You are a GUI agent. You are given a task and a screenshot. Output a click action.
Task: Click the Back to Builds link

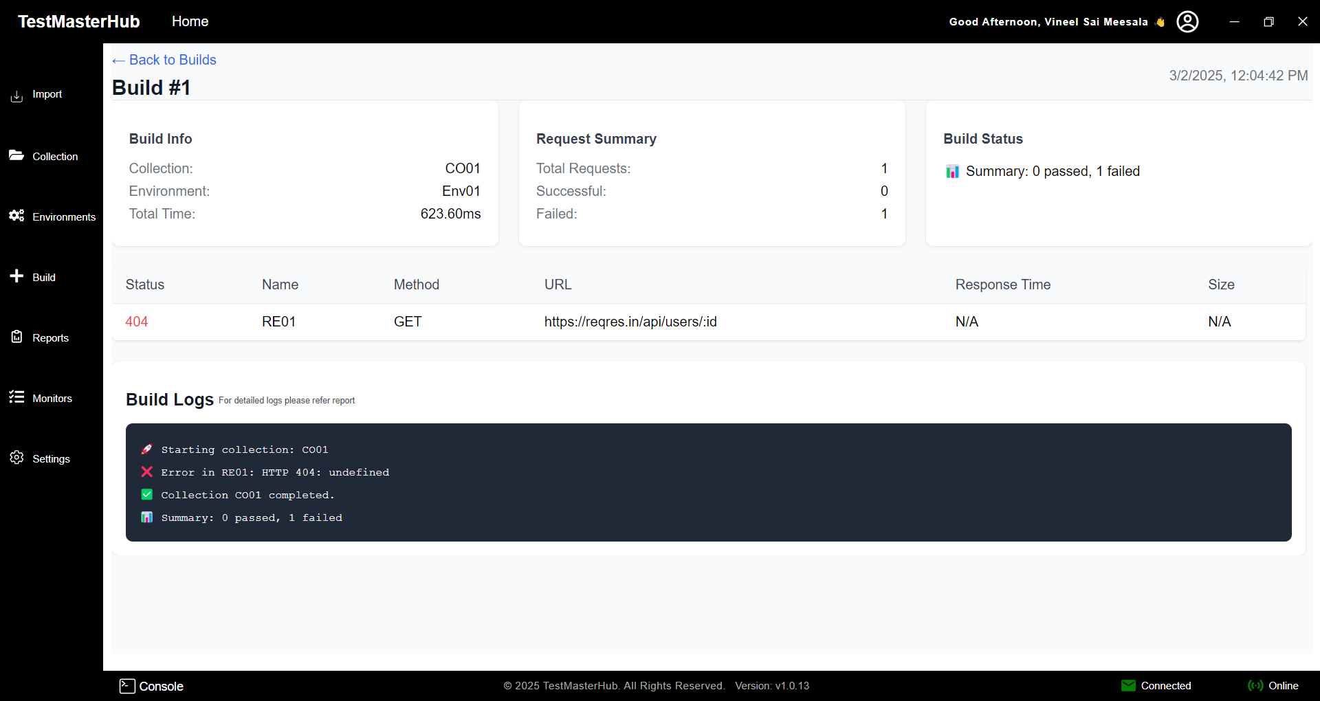coord(164,60)
